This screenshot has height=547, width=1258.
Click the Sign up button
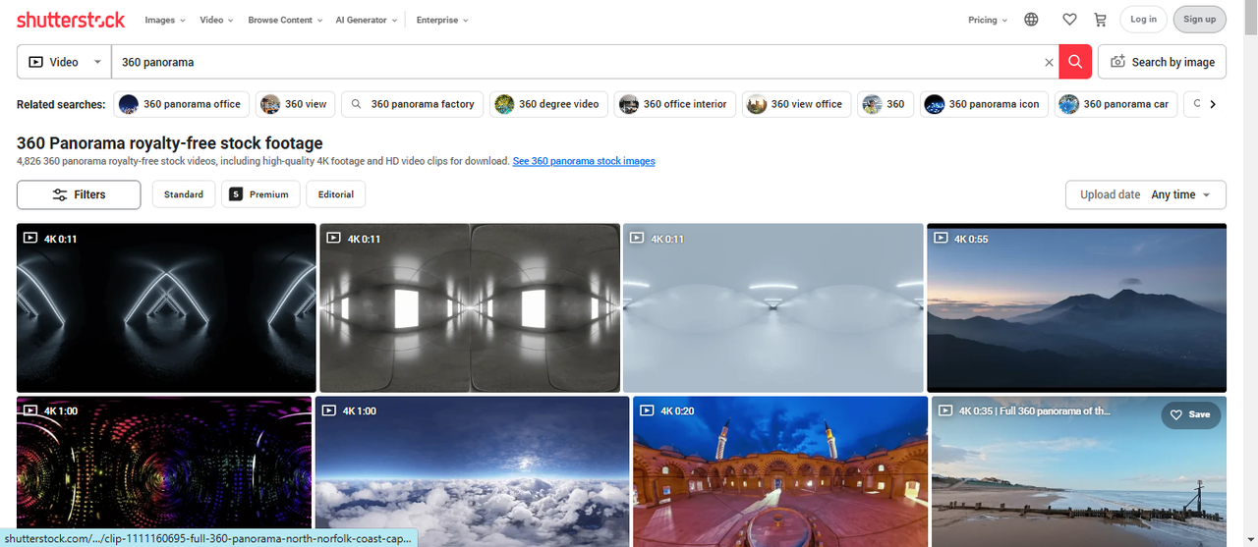[x=1199, y=20]
